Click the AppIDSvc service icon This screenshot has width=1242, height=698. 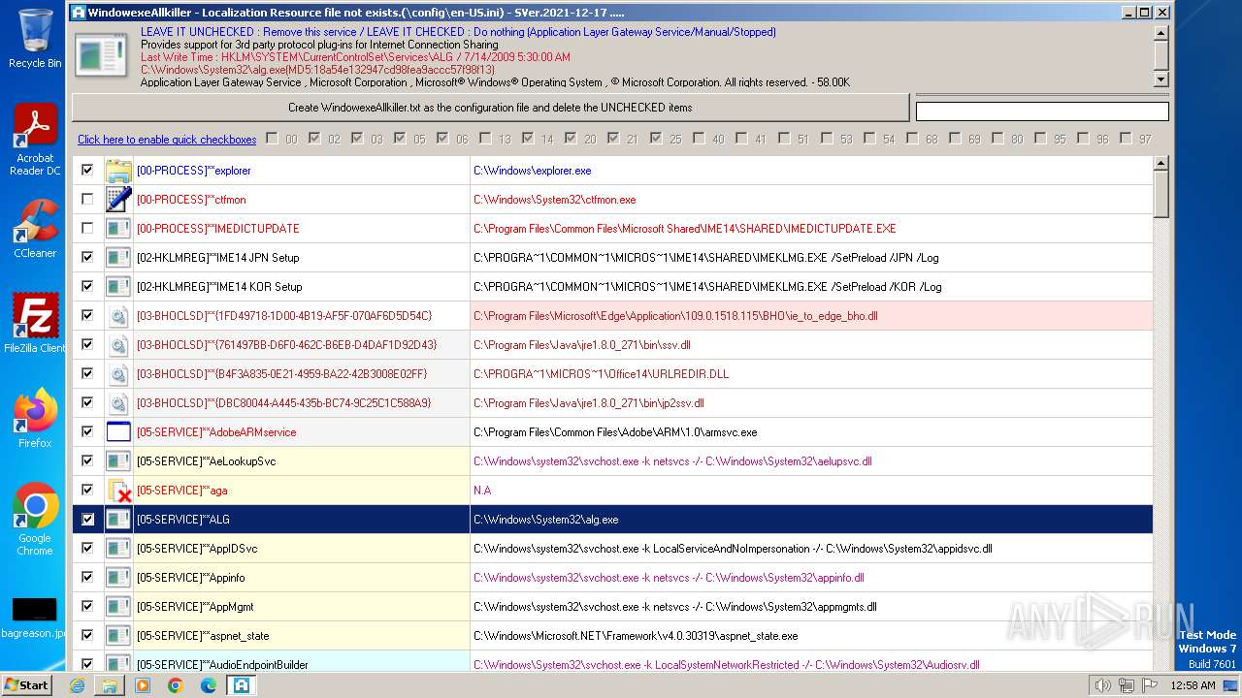click(118, 549)
